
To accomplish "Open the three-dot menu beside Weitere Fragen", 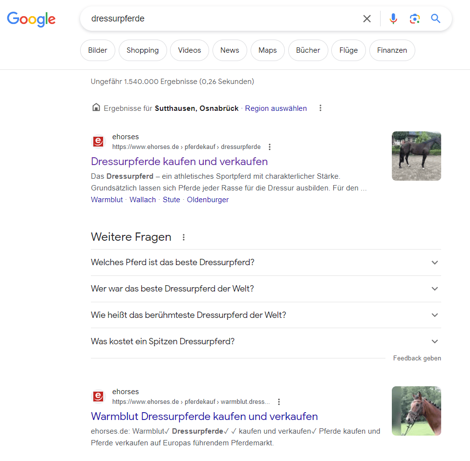I will click(x=183, y=237).
